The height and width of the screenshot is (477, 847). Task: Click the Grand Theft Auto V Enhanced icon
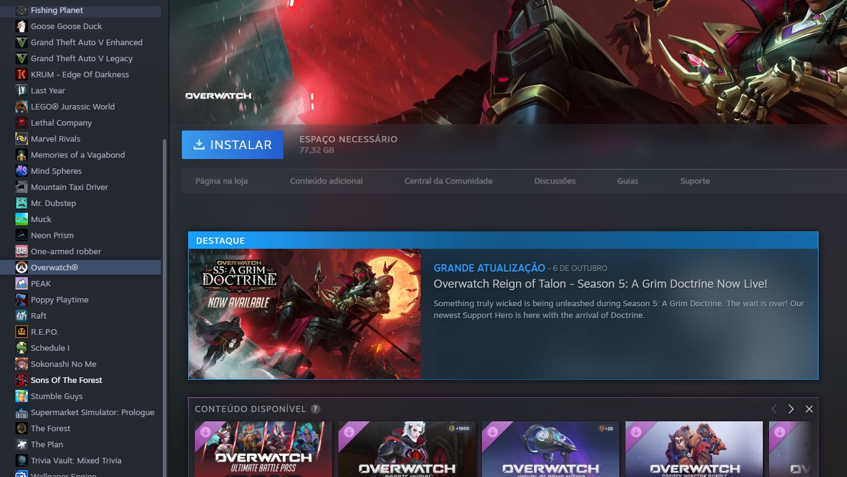point(22,42)
